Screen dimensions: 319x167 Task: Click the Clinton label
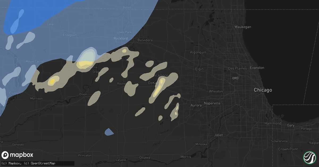pyautogui.click(x=14, y=93)
